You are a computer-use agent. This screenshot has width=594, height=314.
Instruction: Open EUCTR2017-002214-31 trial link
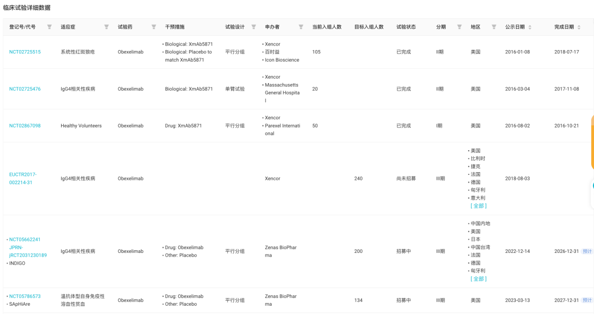(x=23, y=178)
